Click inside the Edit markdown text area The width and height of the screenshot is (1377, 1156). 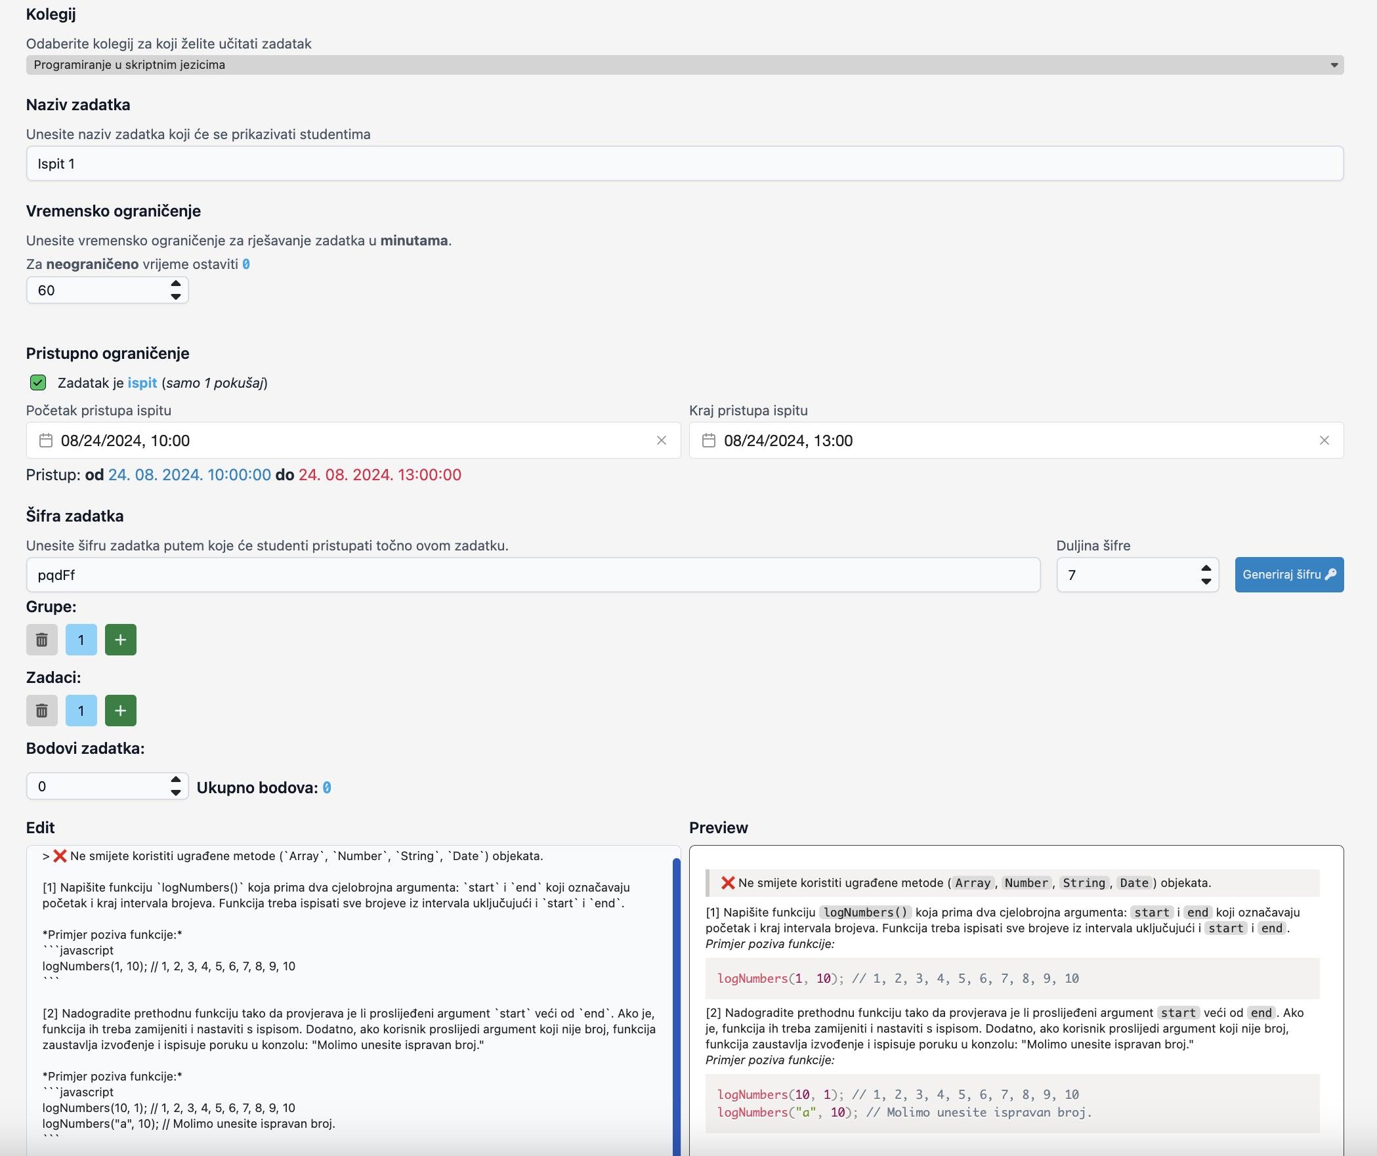tap(353, 1001)
